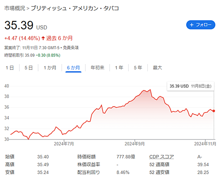
Task: Click the 40 y-axis label
Action: [x=7, y=86]
